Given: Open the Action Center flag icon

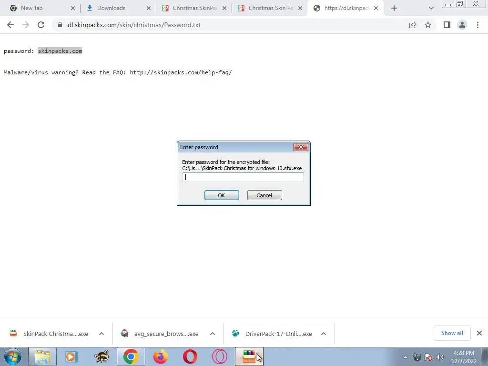Looking at the screenshot, I should (428, 357).
